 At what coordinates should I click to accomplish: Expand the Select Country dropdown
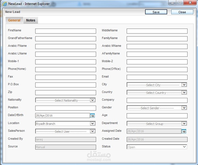[157, 92]
